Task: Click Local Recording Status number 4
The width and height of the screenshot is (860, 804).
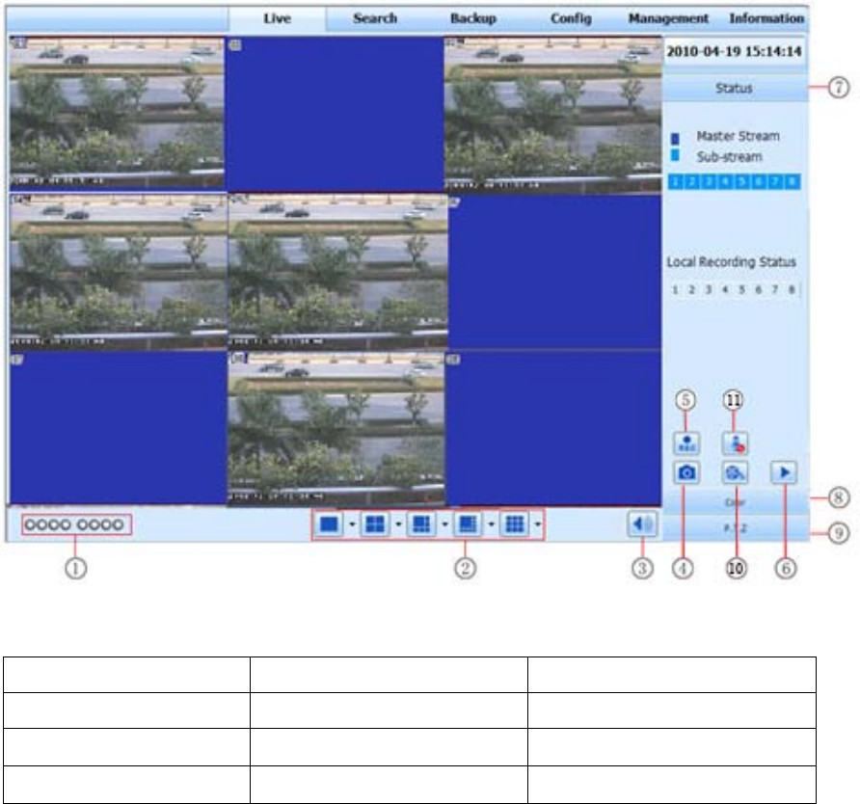Action: pyautogui.click(x=725, y=289)
